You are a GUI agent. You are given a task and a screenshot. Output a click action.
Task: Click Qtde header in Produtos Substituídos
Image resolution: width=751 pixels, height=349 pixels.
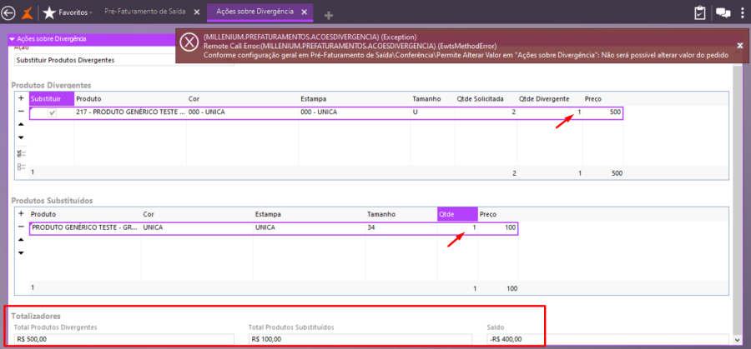click(457, 214)
